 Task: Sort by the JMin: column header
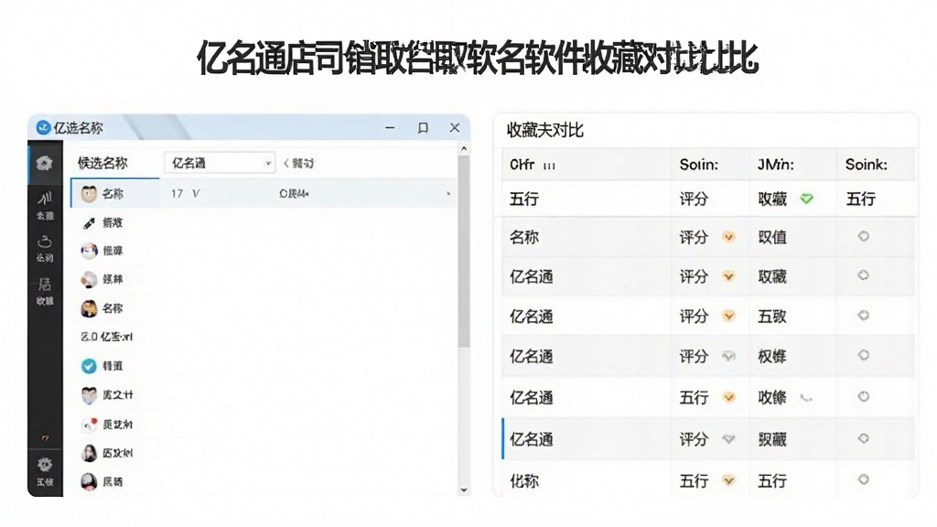(776, 165)
